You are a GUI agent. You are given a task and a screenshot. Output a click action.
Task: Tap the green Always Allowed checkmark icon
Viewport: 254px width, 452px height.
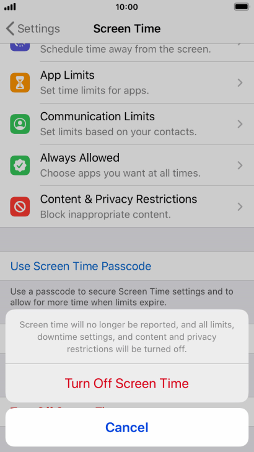coord(20,166)
